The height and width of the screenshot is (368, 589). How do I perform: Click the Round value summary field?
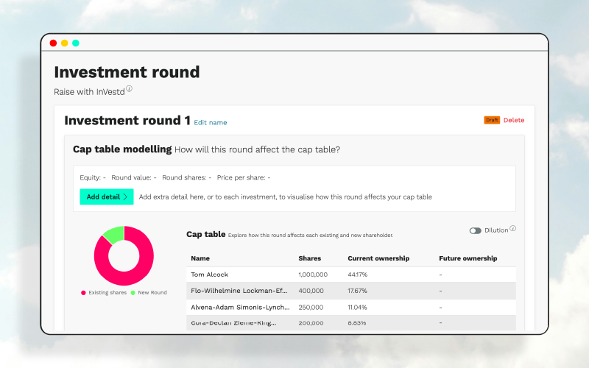tap(134, 177)
